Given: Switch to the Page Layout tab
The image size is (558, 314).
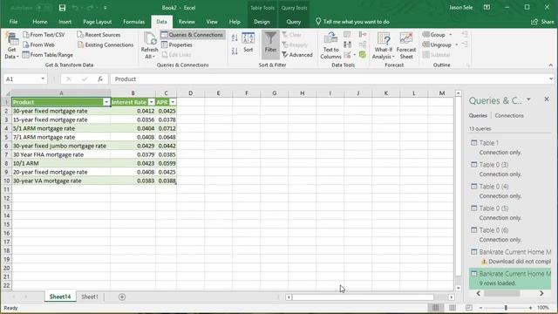Looking at the screenshot, I should coord(97,22).
